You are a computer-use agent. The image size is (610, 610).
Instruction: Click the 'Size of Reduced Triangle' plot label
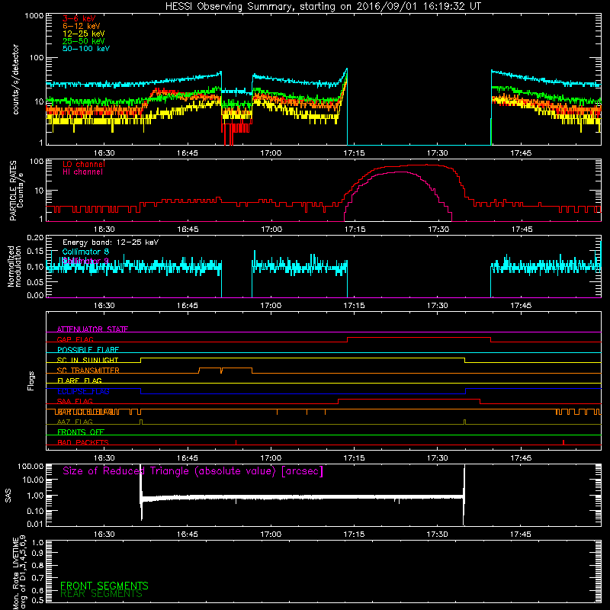[x=193, y=471]
